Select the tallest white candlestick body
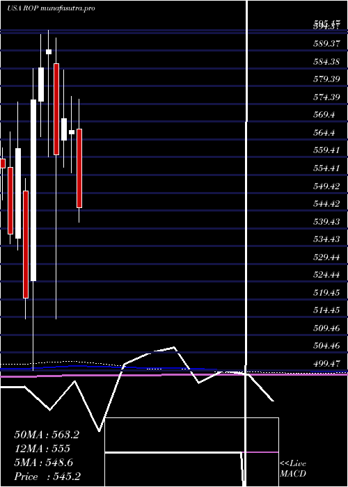 (x=33, y=190)
